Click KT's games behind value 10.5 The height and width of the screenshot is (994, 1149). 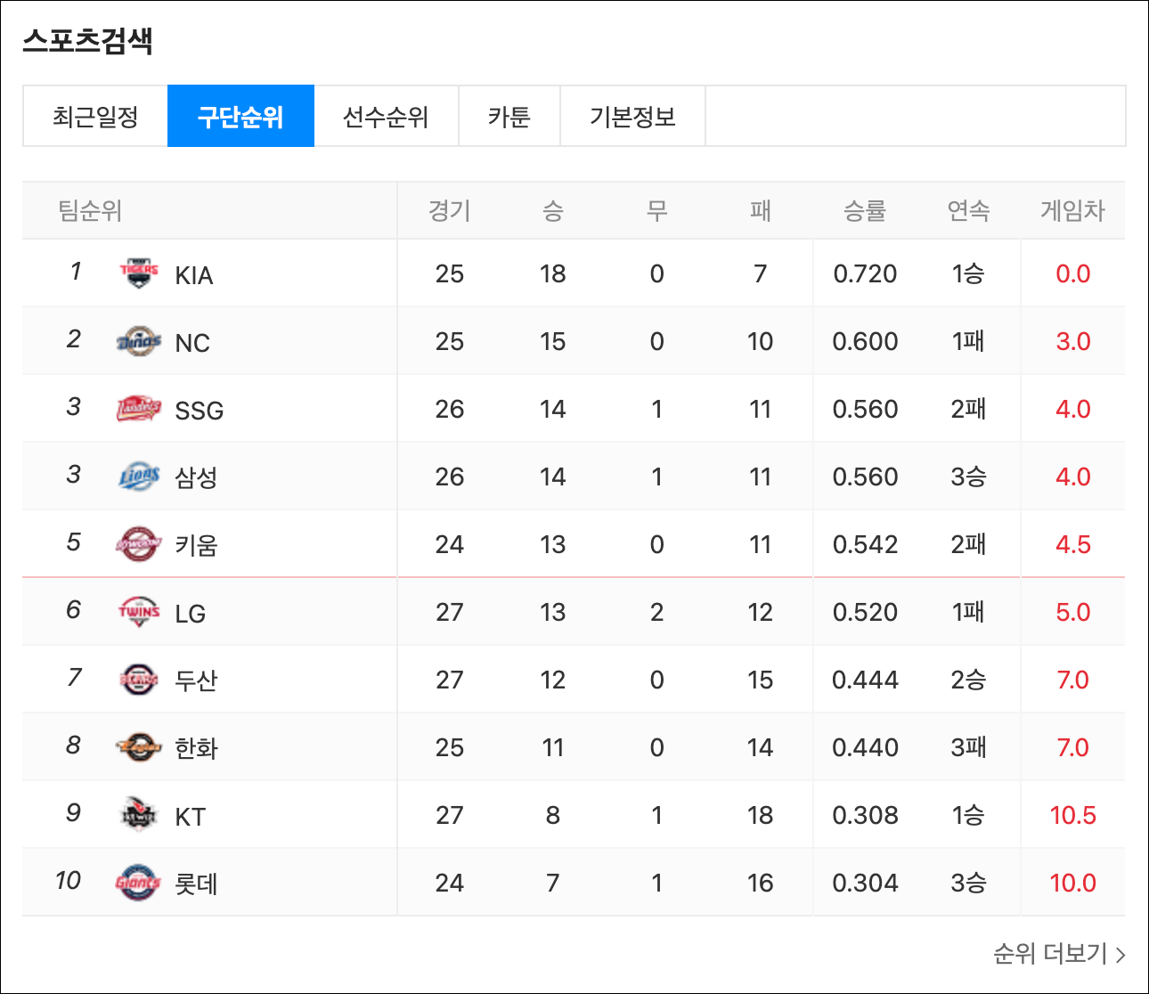[x=1072, y=815]
